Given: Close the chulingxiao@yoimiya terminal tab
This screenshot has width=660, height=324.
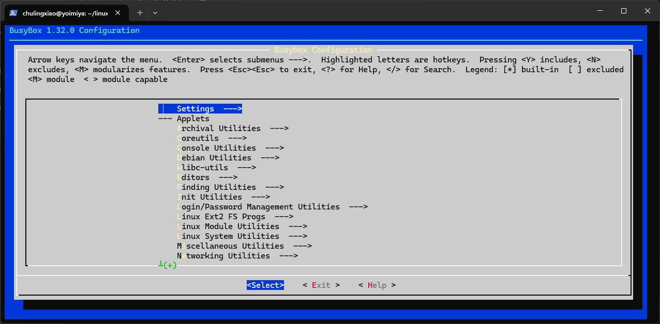Looking at the screenshot, I should [118, 12].
